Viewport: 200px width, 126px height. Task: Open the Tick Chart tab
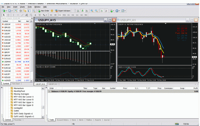pyautogui.click(x=16, y=84)
